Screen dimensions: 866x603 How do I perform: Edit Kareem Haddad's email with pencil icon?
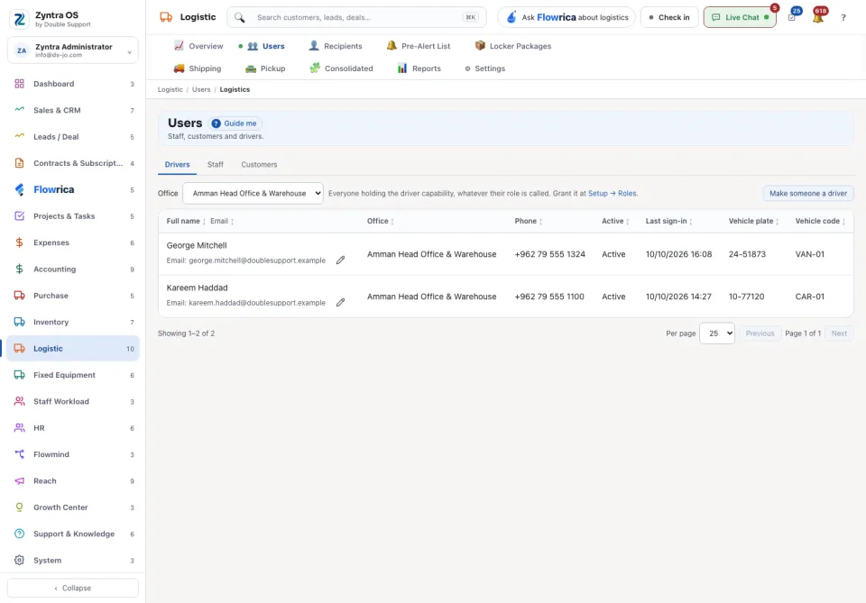point(340,302)
